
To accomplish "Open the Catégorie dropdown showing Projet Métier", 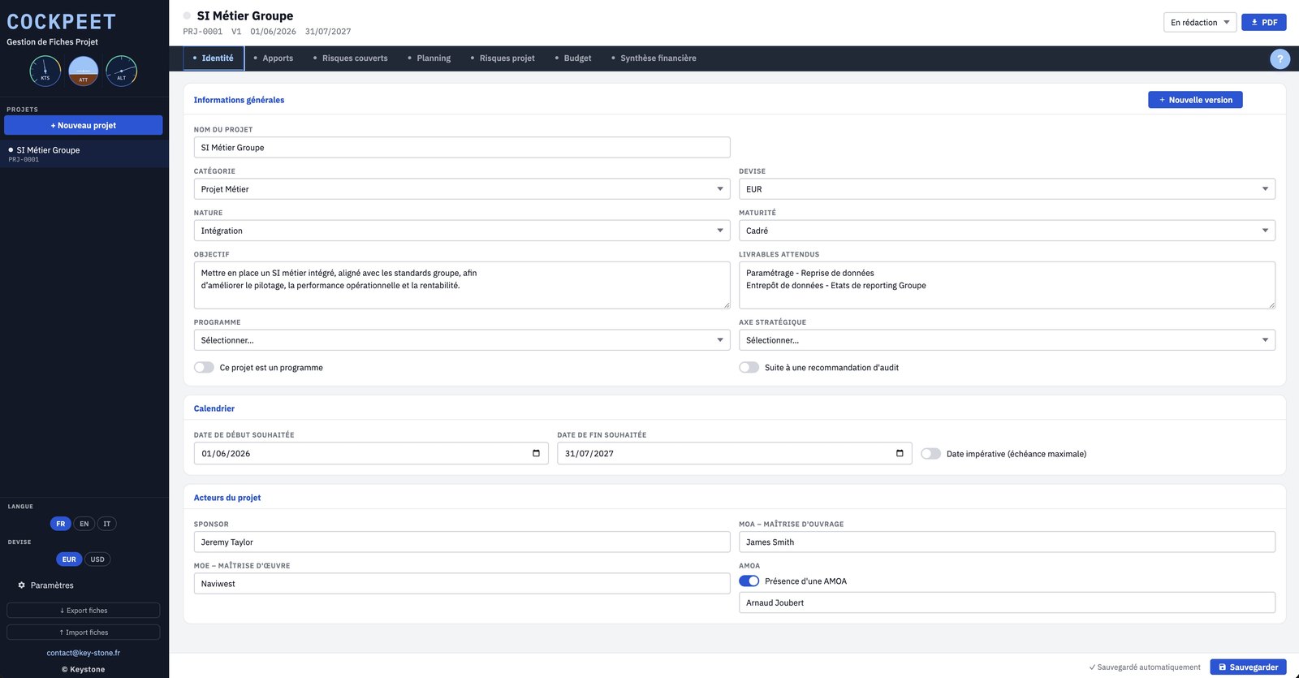I will (462, 189).
